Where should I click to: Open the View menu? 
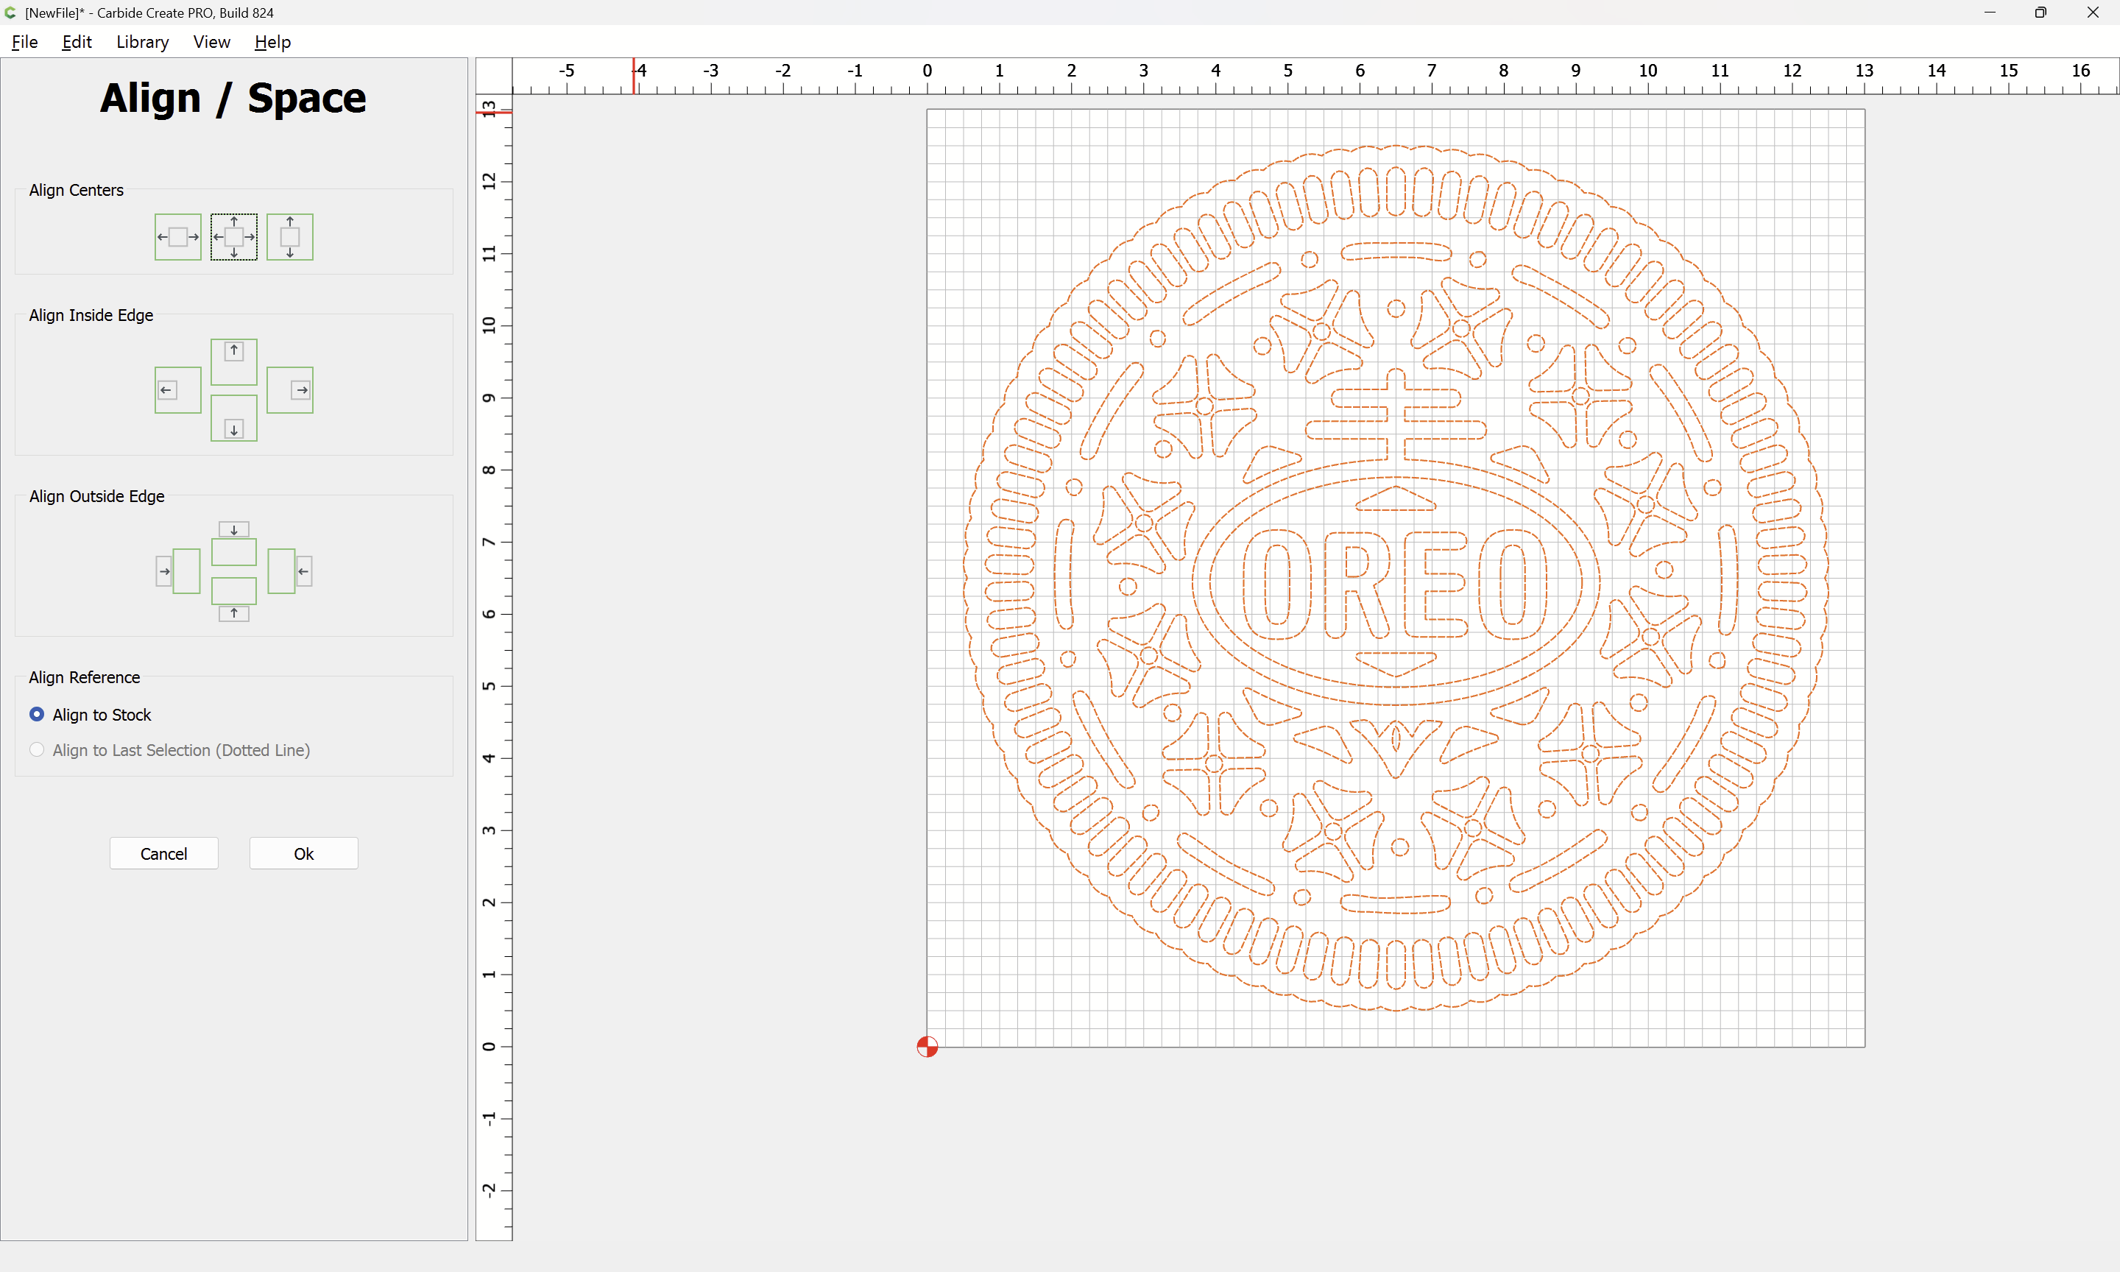[x=211, y=42]
